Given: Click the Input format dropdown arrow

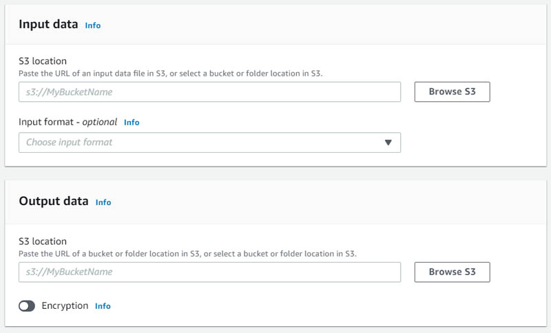Looking at the screenshot, I should (388, 142).
